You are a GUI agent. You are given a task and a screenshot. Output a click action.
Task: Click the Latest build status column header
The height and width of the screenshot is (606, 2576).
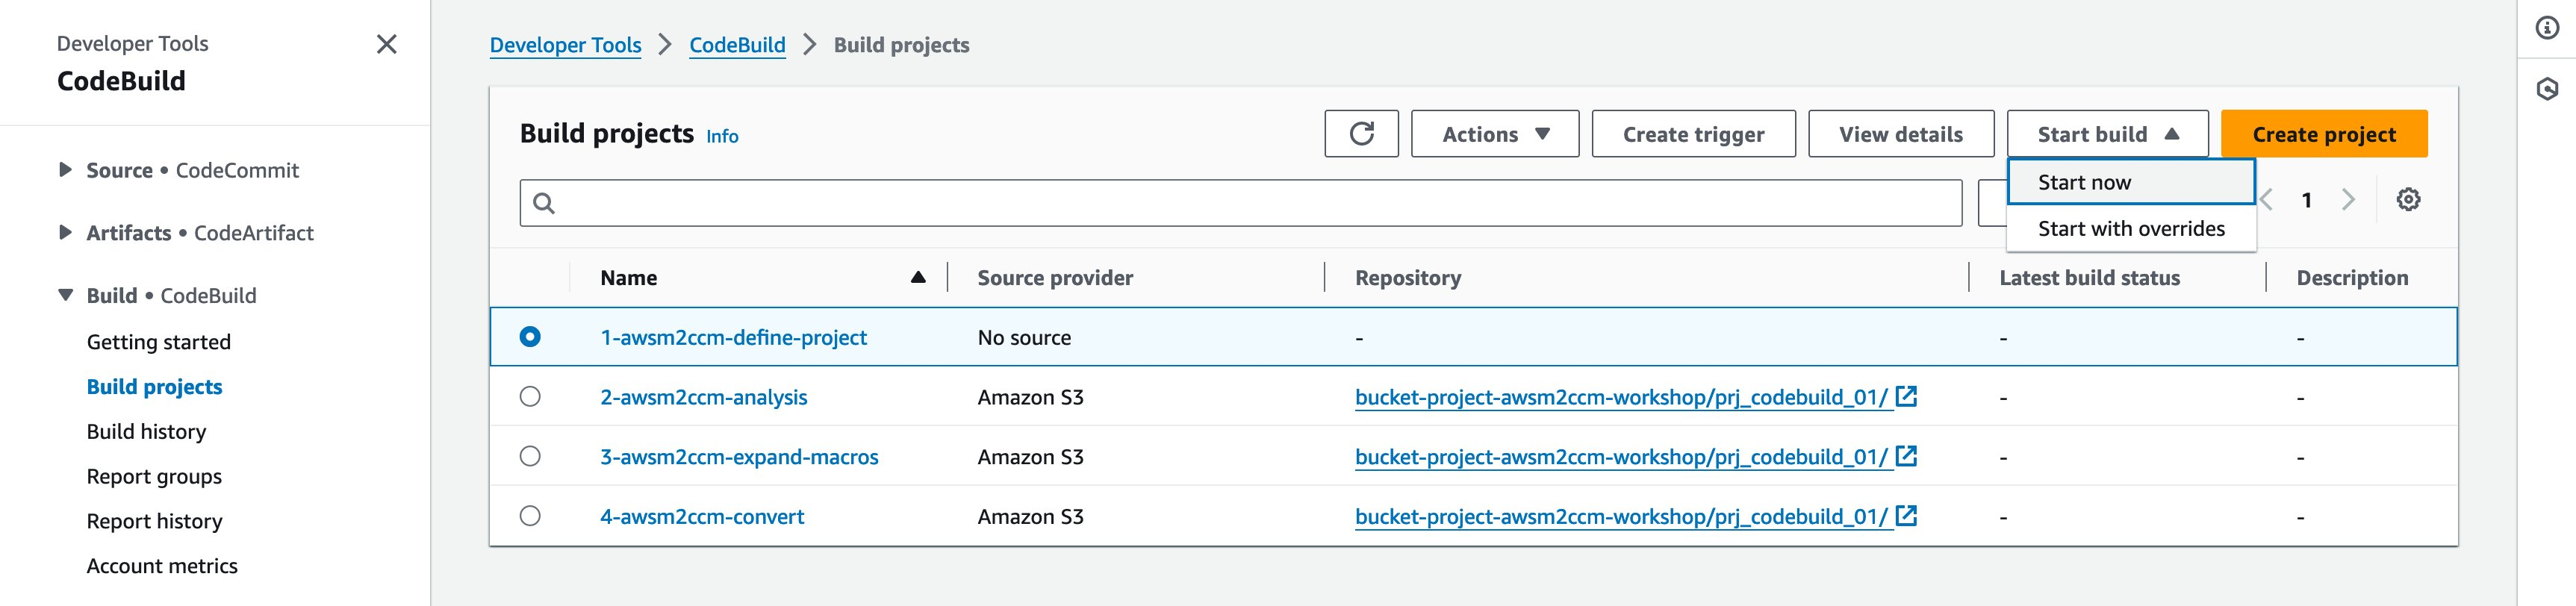coord(2089,278)
